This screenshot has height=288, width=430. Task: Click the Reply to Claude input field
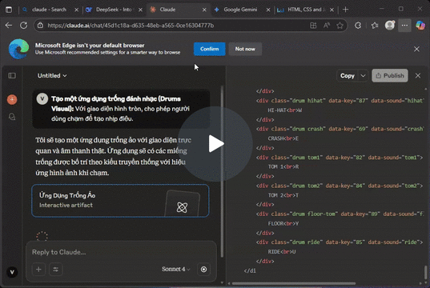pyautogui.click(x=121, y=252)
